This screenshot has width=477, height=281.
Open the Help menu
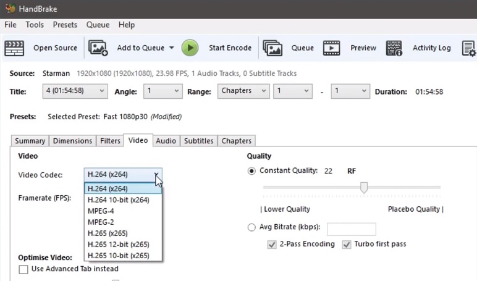coord(127,25)
